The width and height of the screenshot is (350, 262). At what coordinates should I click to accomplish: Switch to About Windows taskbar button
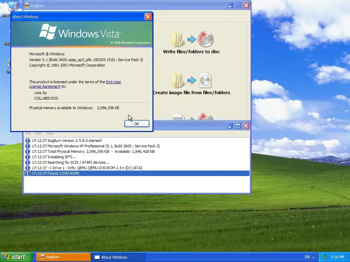click(x=118, y=257)
